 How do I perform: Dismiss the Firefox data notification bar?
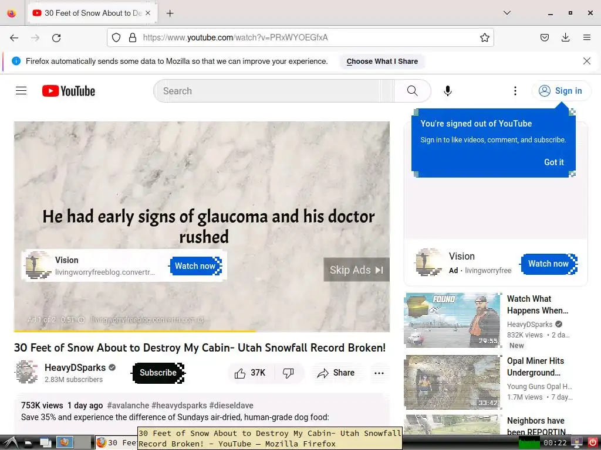[586, 61]
